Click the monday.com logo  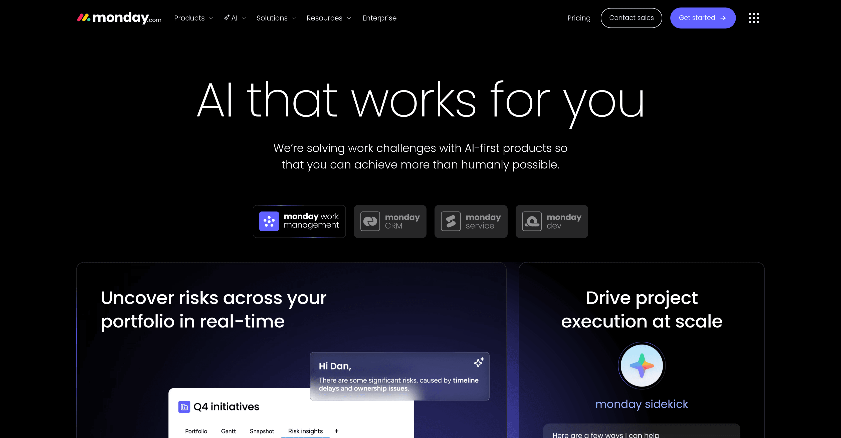119,18
